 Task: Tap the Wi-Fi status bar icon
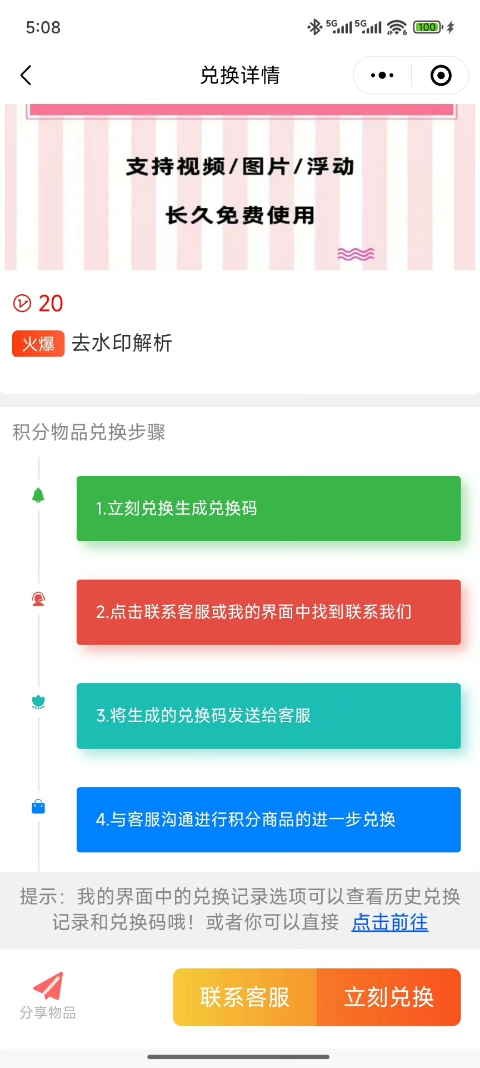[397, 27]
